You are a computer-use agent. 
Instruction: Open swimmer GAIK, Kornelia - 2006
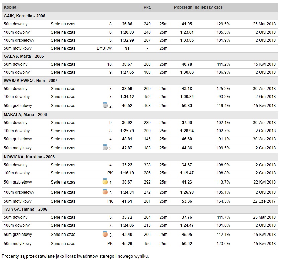click(x=24, y=16)
